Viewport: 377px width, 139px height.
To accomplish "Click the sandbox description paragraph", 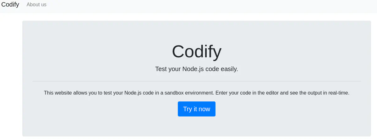I will click(x=197, y=93).
